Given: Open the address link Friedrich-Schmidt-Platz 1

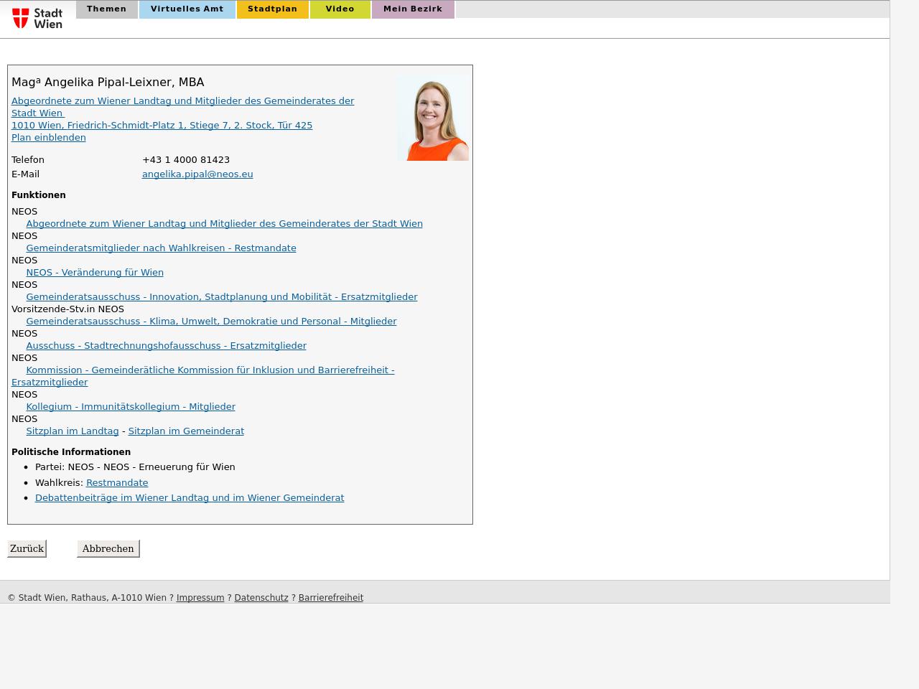Looking at the screenshot, I should coord(162,126).
